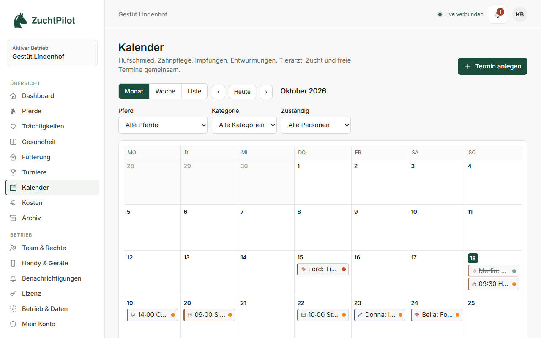
Task: Open the 09:00 event on October 20
Action: tap(209, 315)
